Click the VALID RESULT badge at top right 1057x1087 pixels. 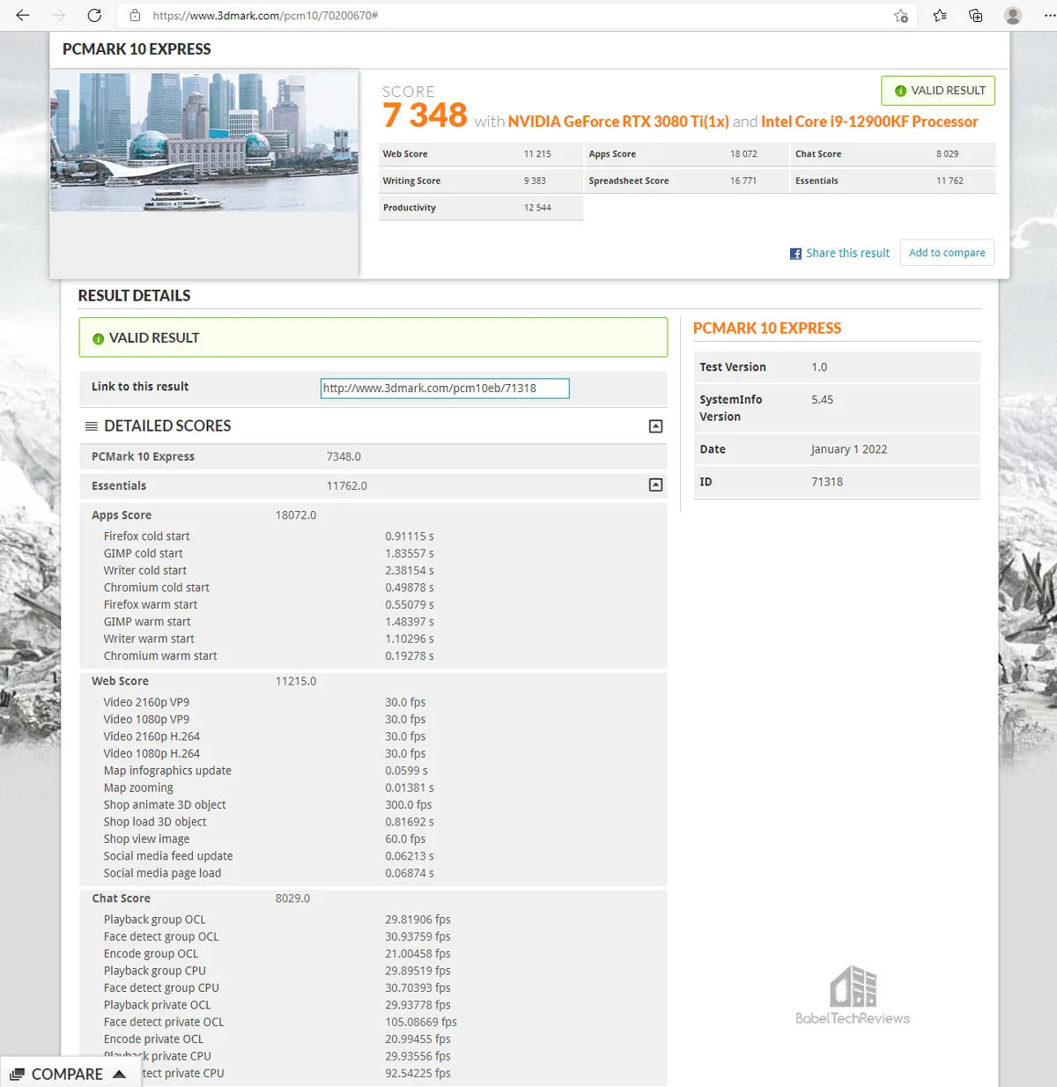point(938,91)
